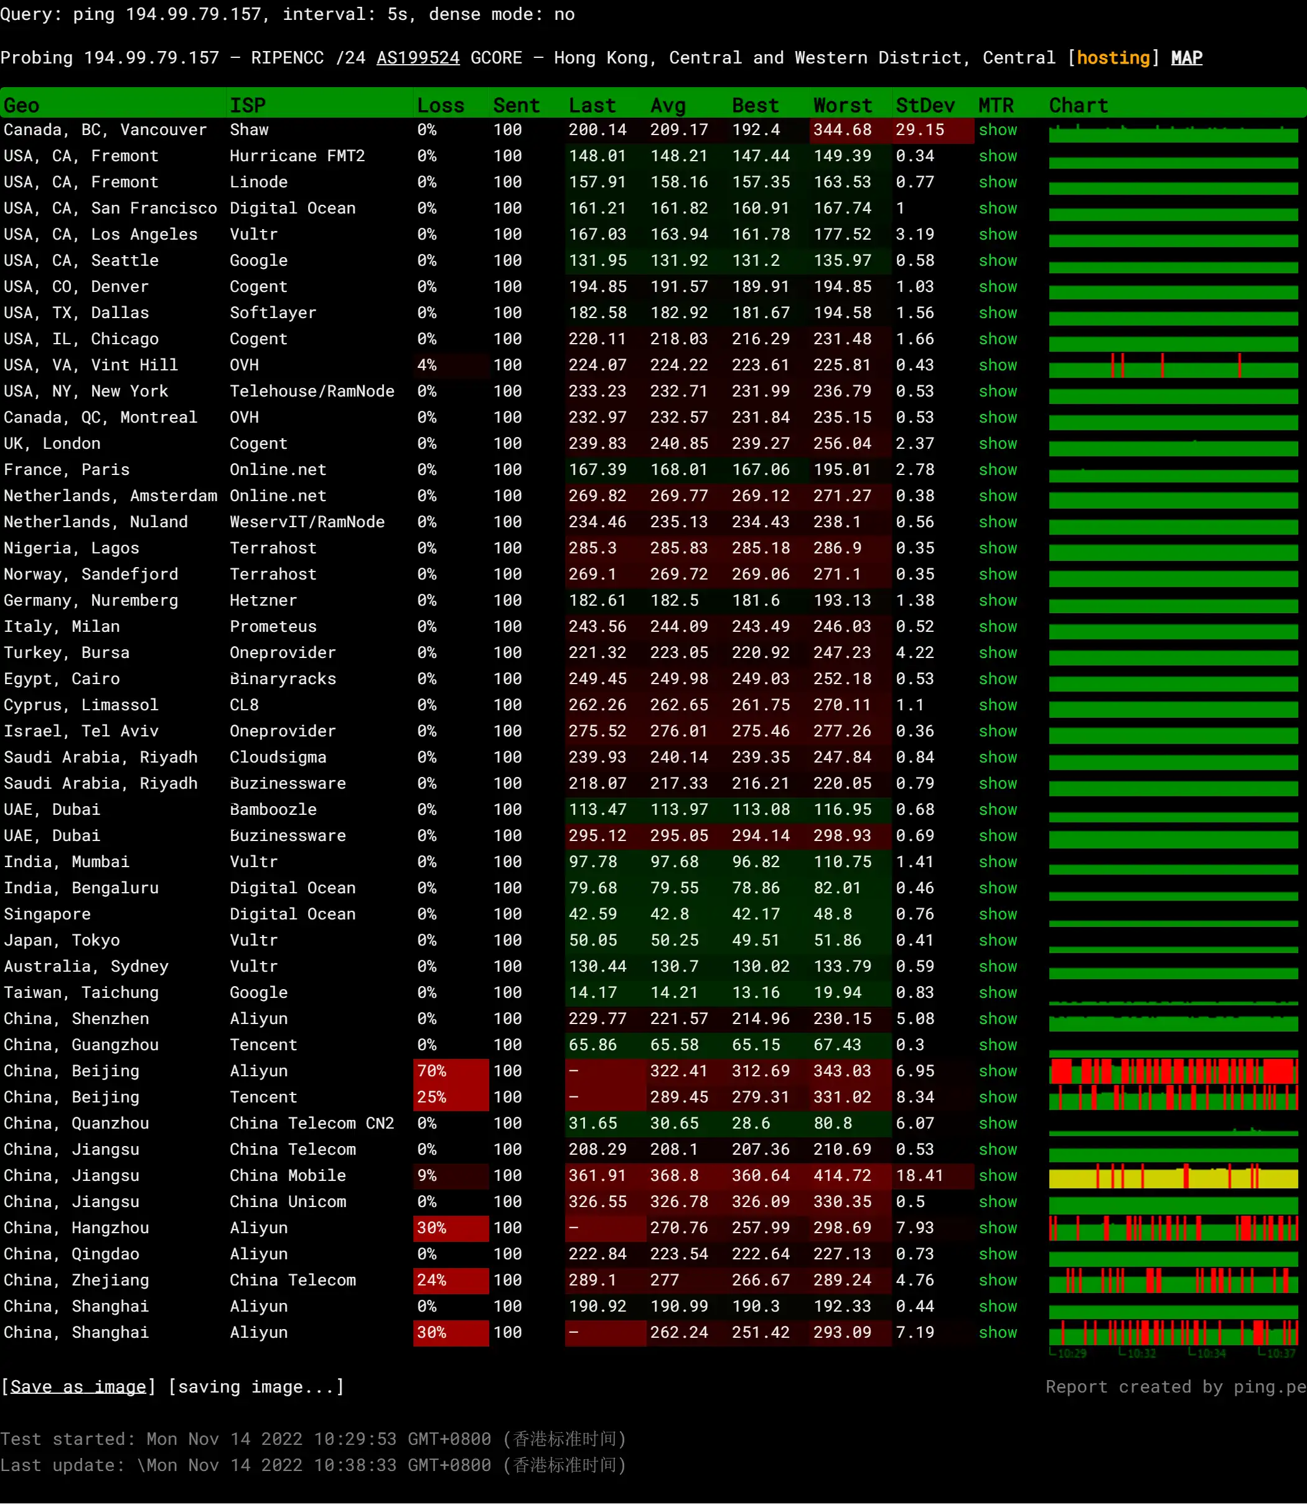Click the yellow Jiangsu China Mobile chart
Image resolution: width=1307 pixels, height=1504 pixels.
tap(1174, 1176)
